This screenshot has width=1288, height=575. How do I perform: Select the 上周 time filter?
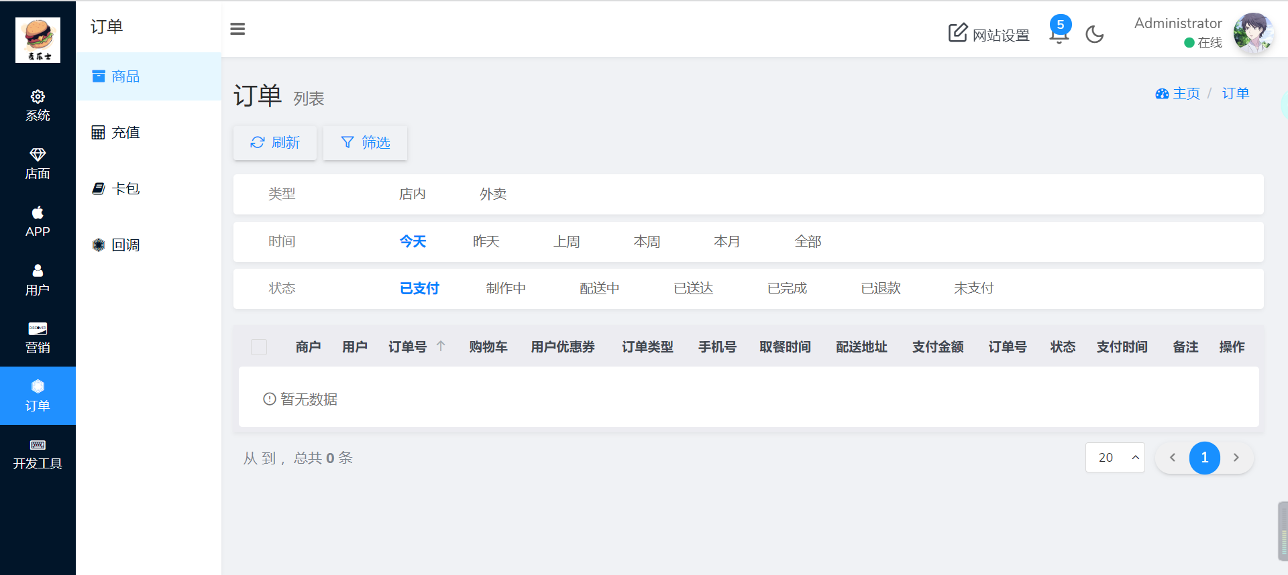567,241
